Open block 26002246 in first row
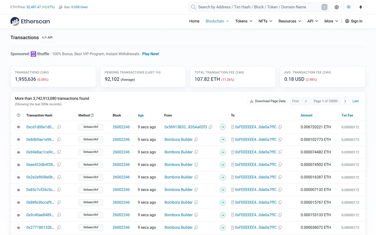 pos(121,127)
